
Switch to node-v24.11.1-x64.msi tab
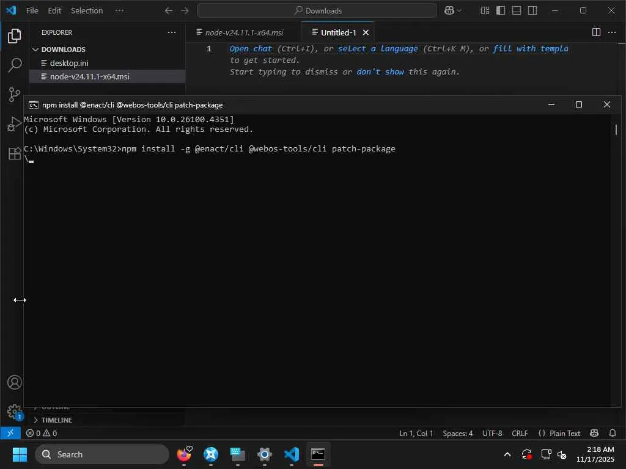pos(243,33)
